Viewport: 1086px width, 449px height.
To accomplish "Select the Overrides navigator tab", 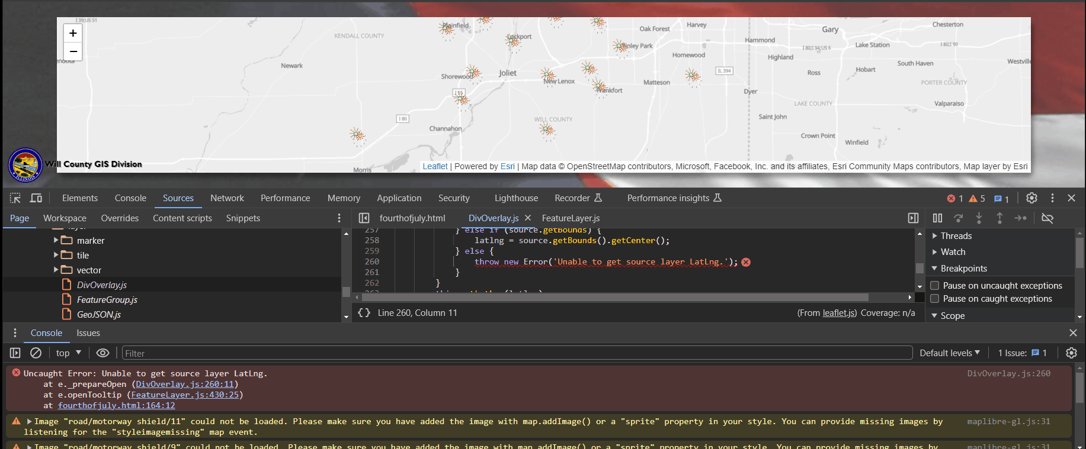I will 120,218.
